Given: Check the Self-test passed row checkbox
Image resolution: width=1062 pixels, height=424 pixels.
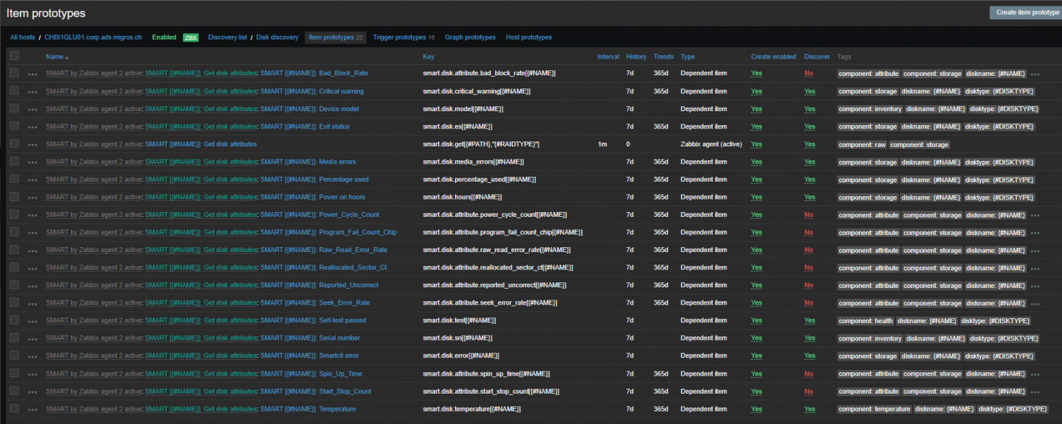Looking at the screenshot, I should coord(14,320).
